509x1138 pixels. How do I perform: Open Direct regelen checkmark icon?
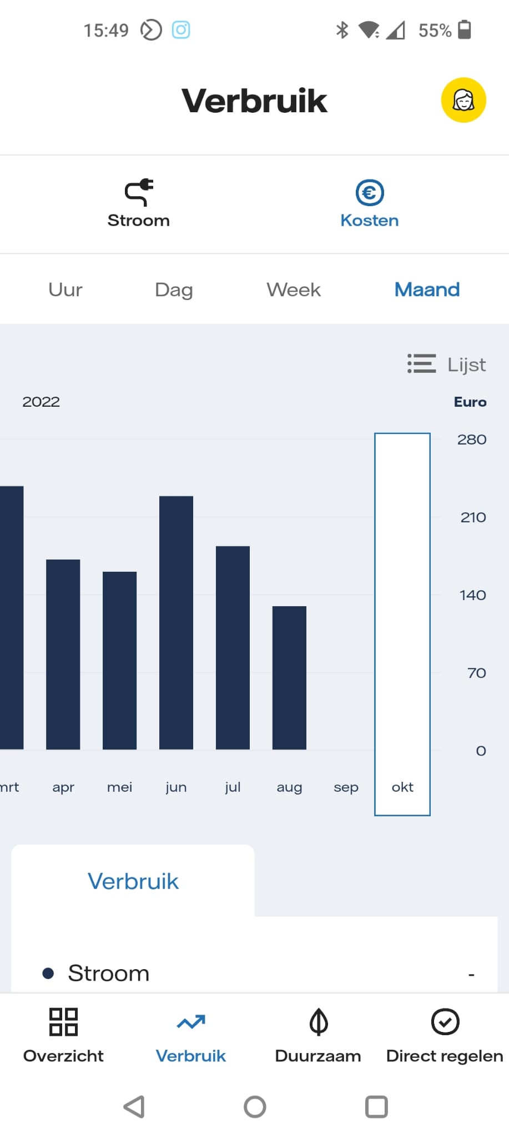click(x=445, y=1021)
